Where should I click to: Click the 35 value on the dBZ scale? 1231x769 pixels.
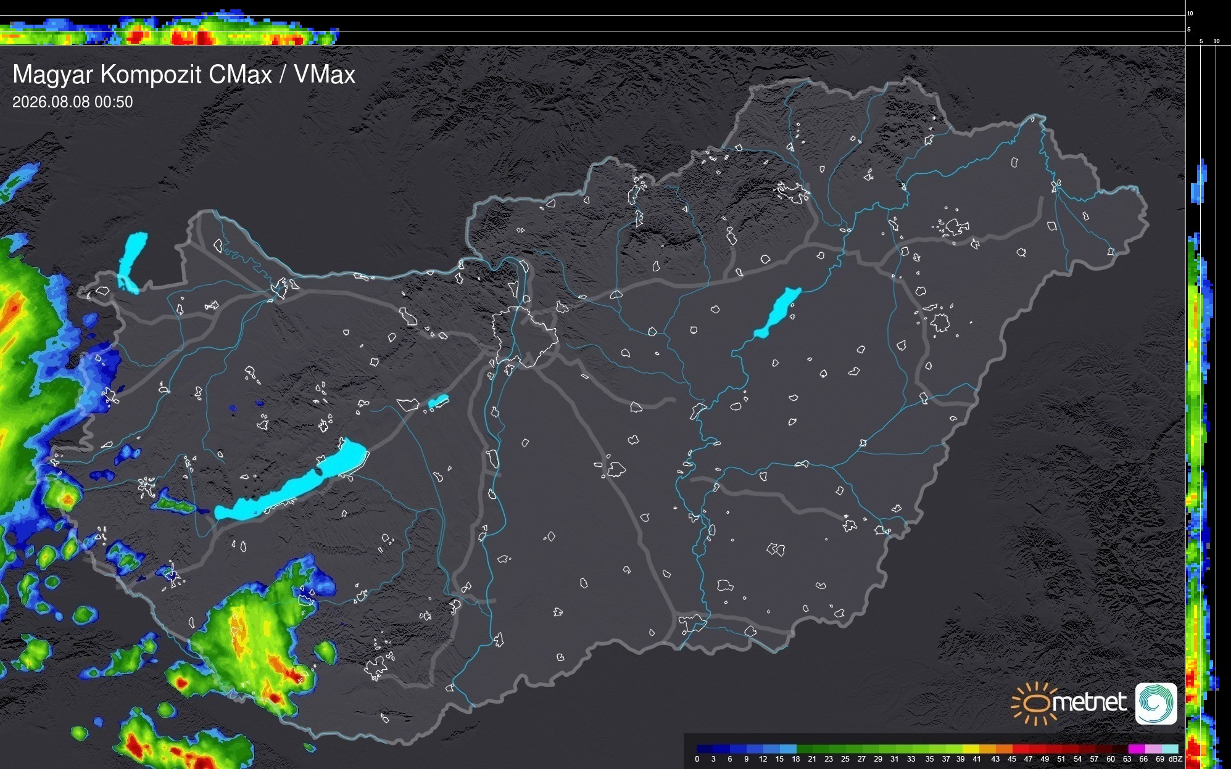tap(930, 759)
